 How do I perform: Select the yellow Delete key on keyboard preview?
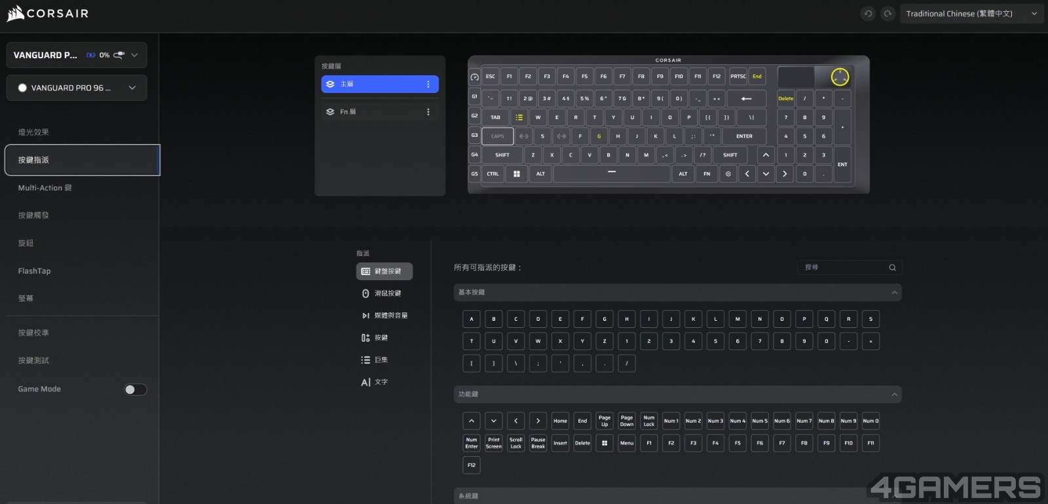786,99
